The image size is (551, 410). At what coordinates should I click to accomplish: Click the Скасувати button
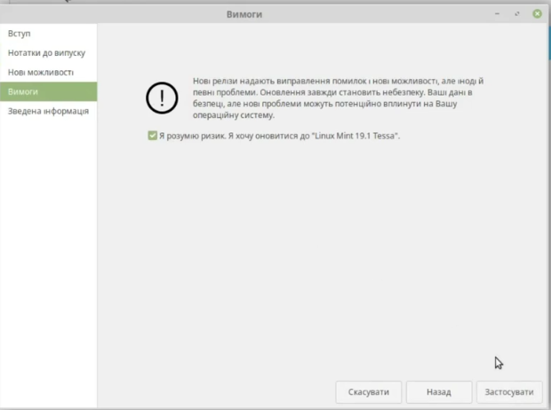click(x=368, y=391)
